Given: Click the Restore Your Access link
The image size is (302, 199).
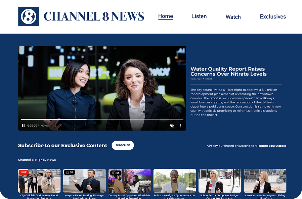Looking at the screenshot, I should (271, 146).
